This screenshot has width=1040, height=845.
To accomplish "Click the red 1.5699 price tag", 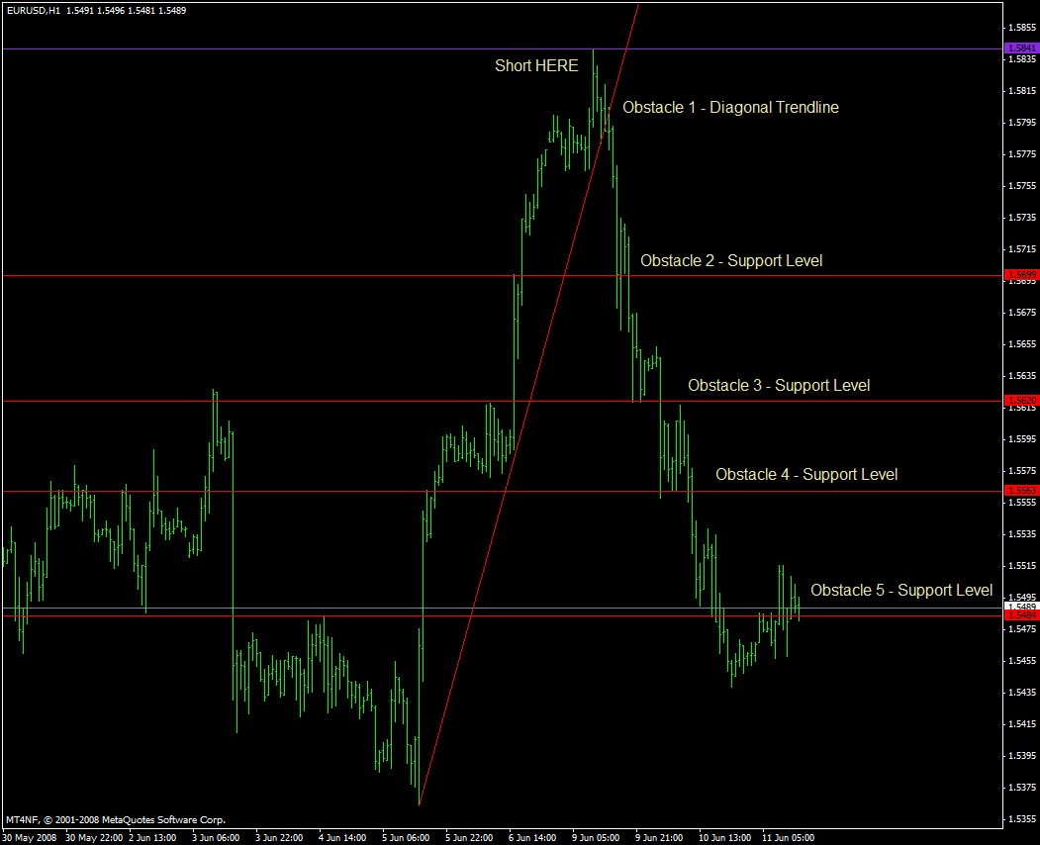I will pyautogui.click(x=1020, y=275).
